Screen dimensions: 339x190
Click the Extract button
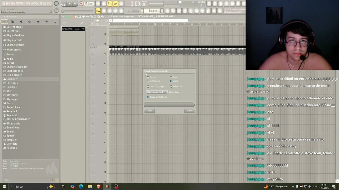(x=190, y=111)
